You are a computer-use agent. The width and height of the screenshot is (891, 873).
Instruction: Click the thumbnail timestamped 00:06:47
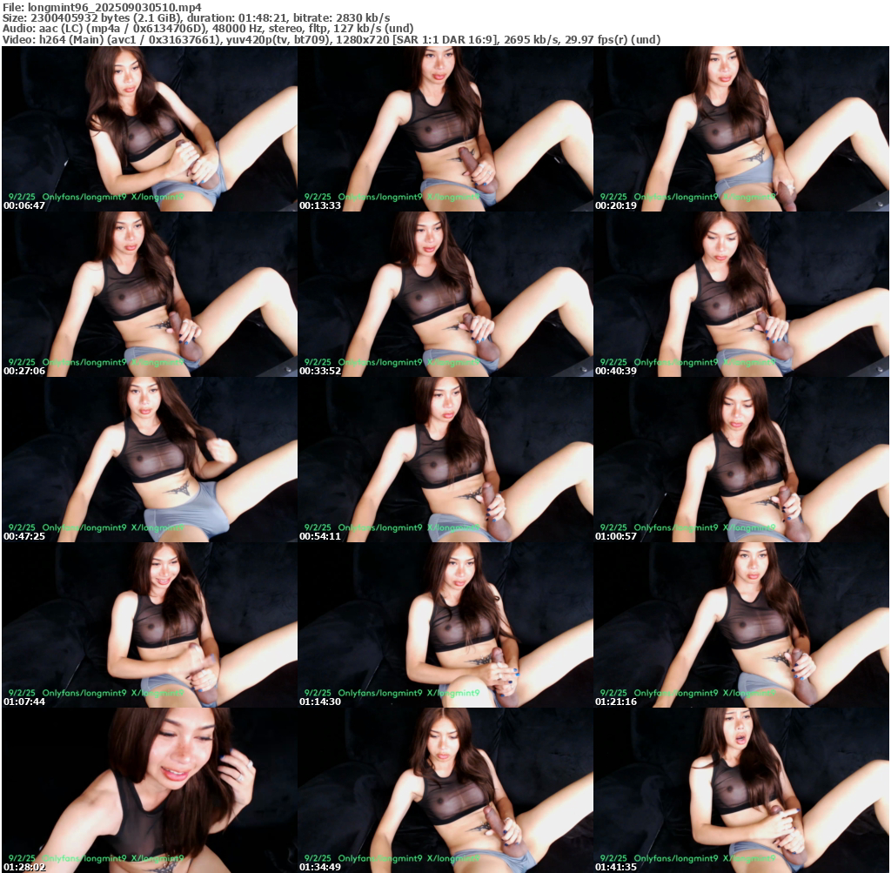pos(149,128)
